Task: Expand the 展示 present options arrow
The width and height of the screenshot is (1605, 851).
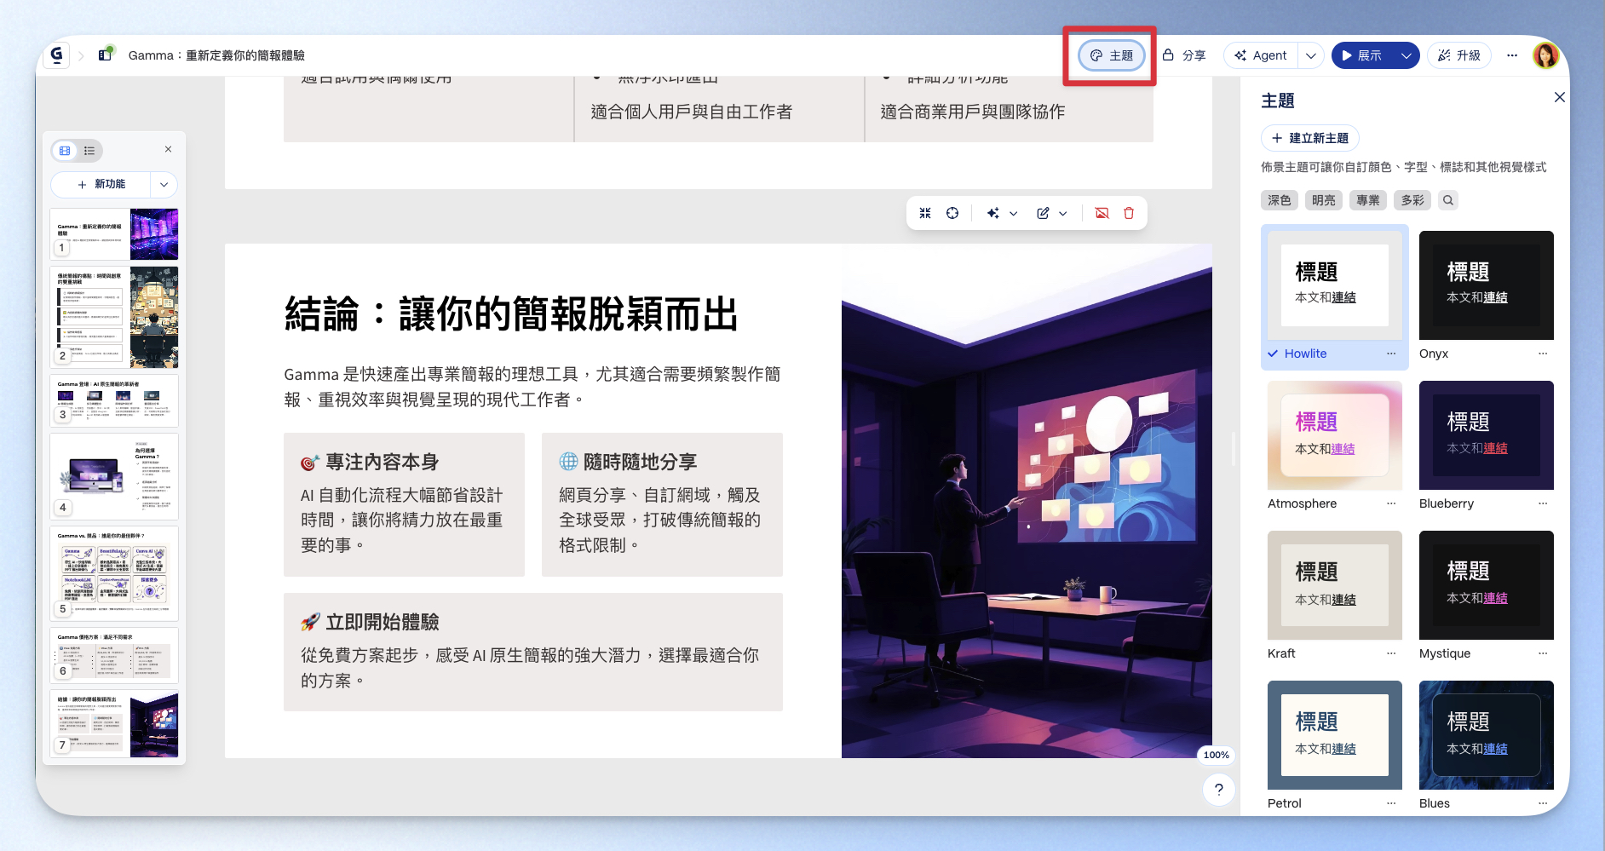Action: point(1407,55)
